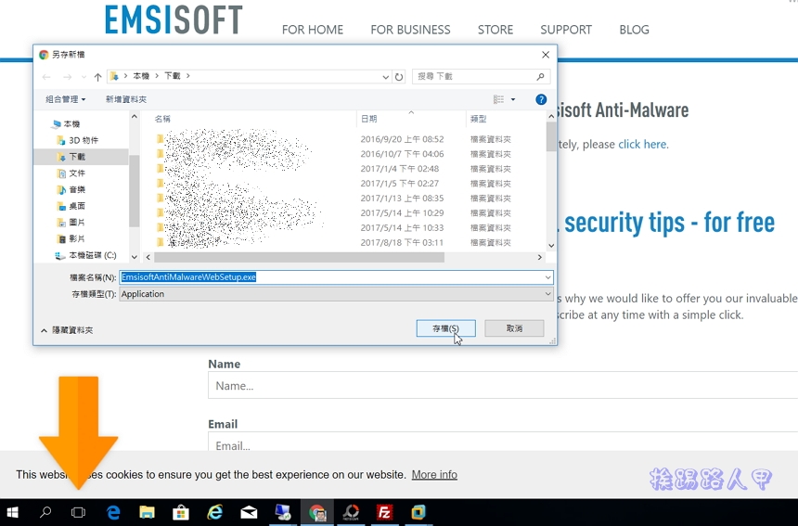Screen dimensions: 798x526
Task: Open the view options dropdown arrow
Action: [513, 99]
